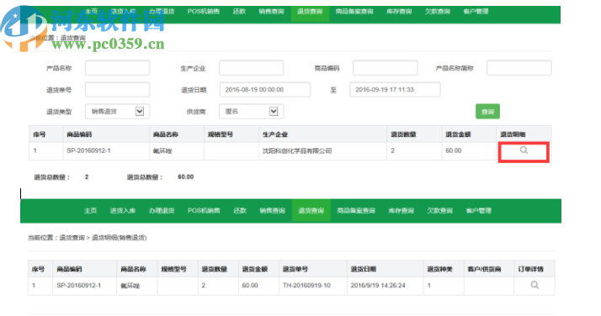Open 商品备案查询 tab on the 退货明细 page

tap(356, 210)
